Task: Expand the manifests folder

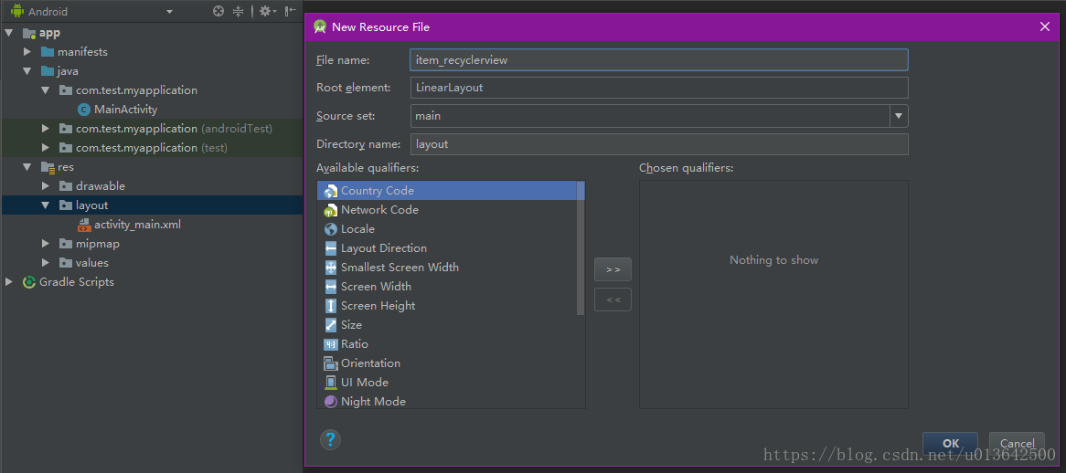Action: click(27, 51)
